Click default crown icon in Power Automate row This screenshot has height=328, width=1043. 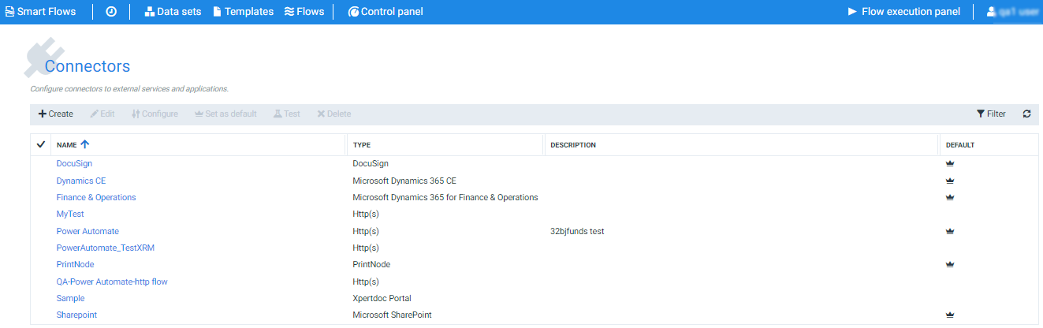[x=950, y=231]
